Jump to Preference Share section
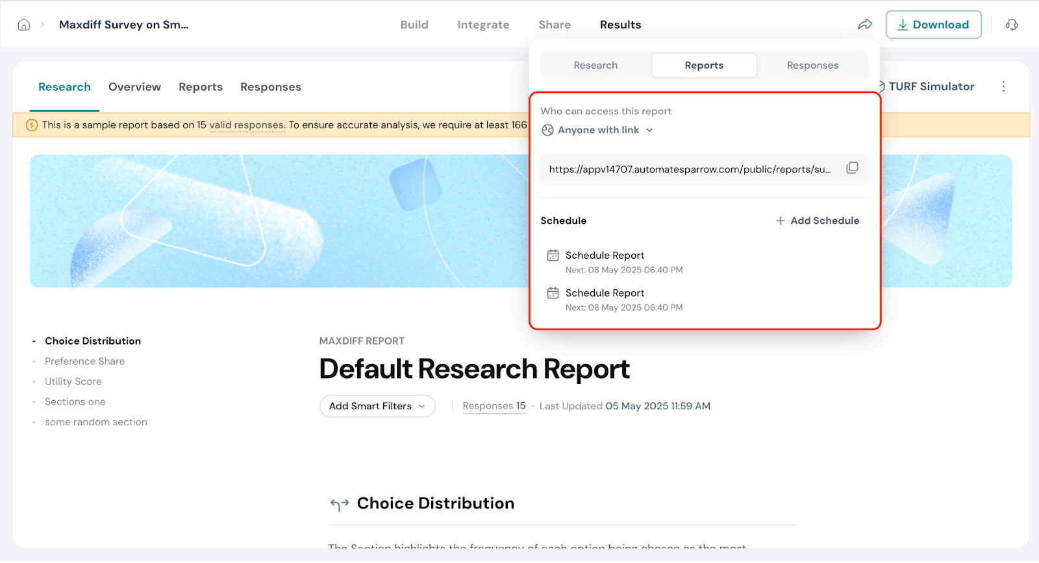The height and width of the screenshot is (563, 1039). [84, 361]
